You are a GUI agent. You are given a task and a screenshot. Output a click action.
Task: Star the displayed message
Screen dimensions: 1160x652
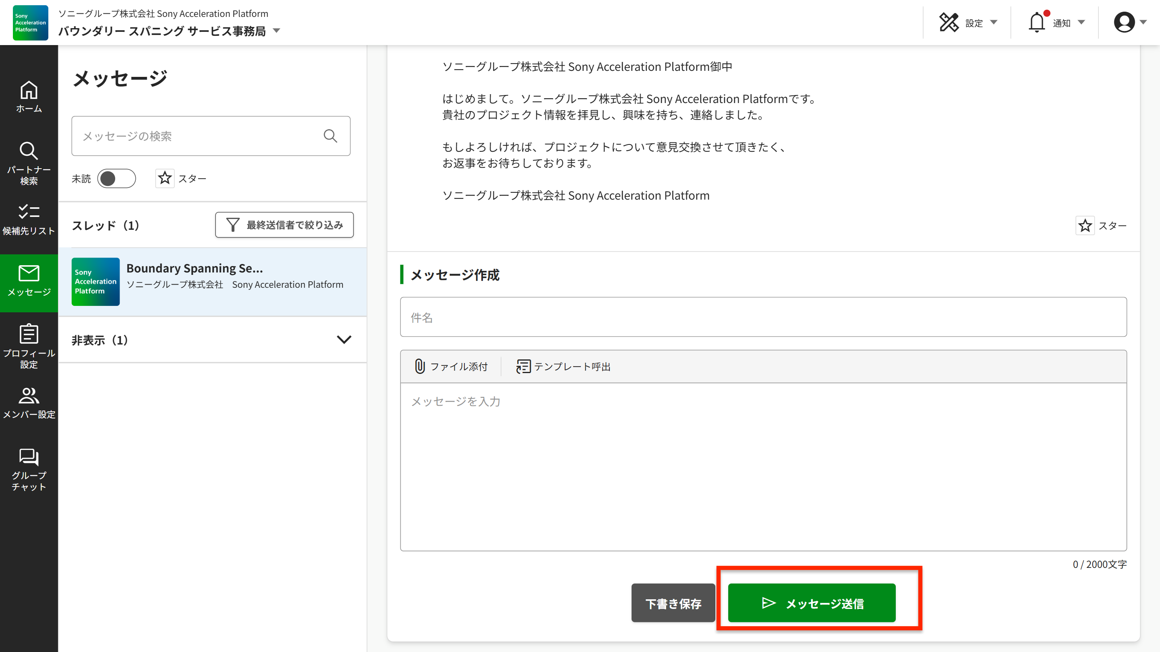pyautogui.click(x=1085, y=225)
